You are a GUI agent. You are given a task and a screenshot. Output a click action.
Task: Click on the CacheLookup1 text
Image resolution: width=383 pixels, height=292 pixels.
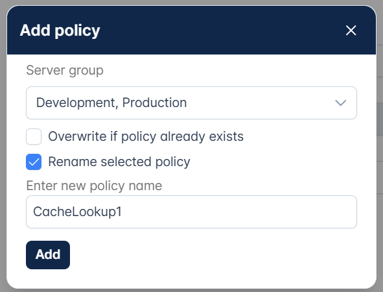(77, 212)
